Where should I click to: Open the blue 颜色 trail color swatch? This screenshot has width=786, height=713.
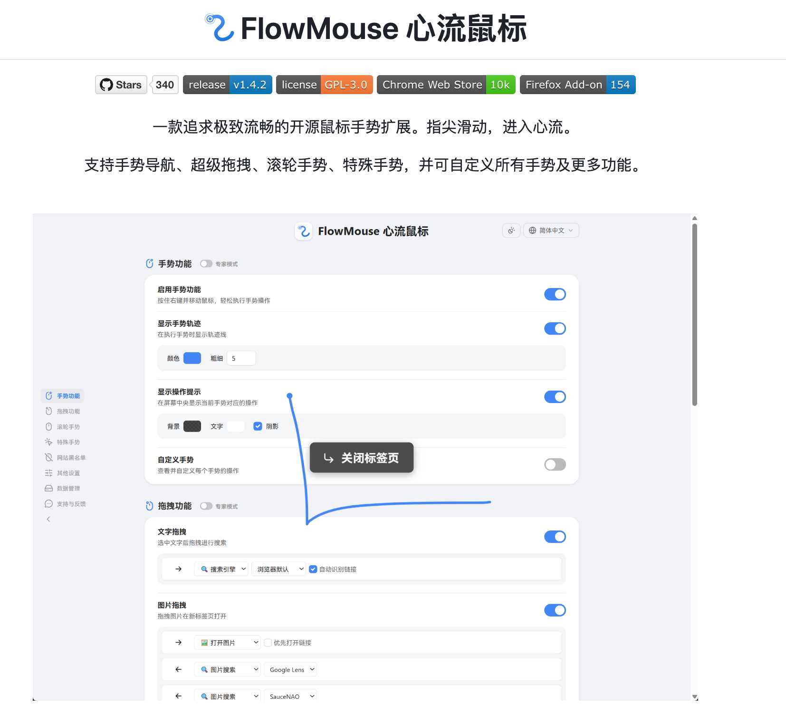pos(192,358)
